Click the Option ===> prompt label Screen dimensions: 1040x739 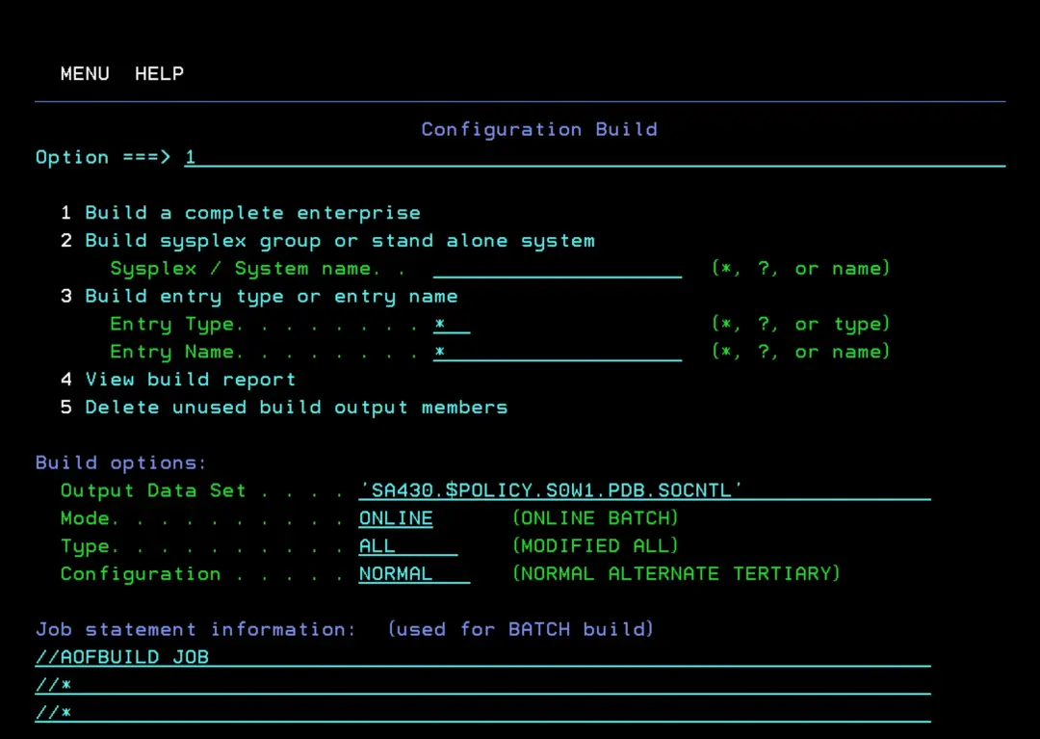[x=103, y=157]
